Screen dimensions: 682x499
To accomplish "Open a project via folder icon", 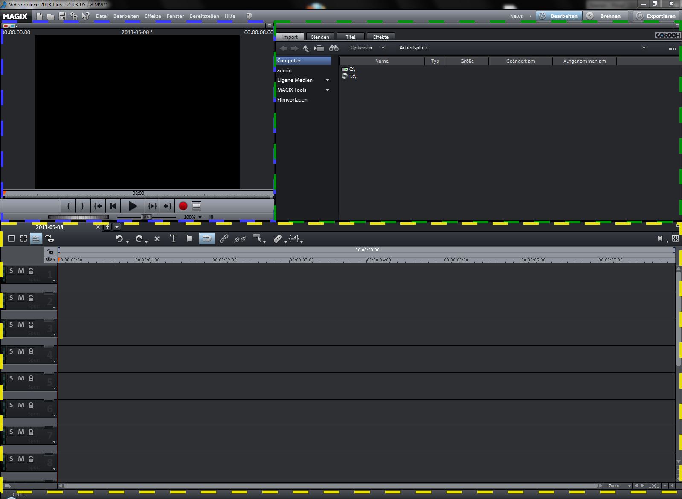I will pyautogui.click(x=51, y=16).
